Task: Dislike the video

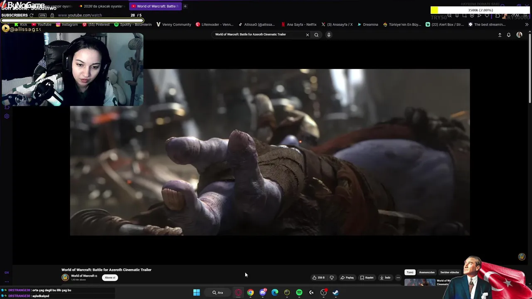Action: click(x=332, y=277)
